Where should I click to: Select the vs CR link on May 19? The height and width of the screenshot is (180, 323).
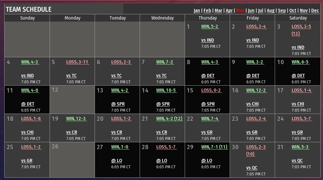71,132
